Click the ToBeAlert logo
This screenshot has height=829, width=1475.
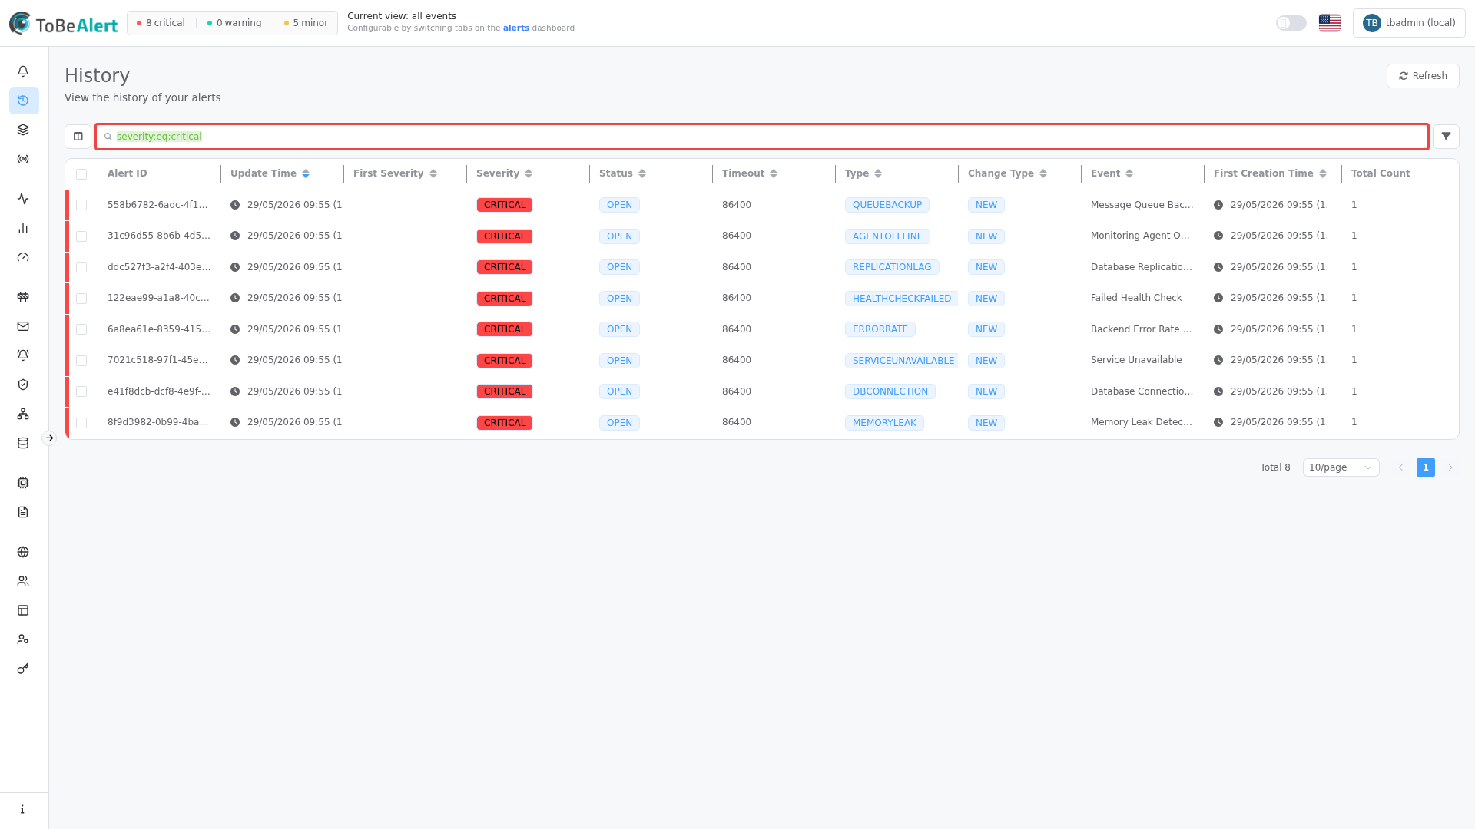point(63,24)
